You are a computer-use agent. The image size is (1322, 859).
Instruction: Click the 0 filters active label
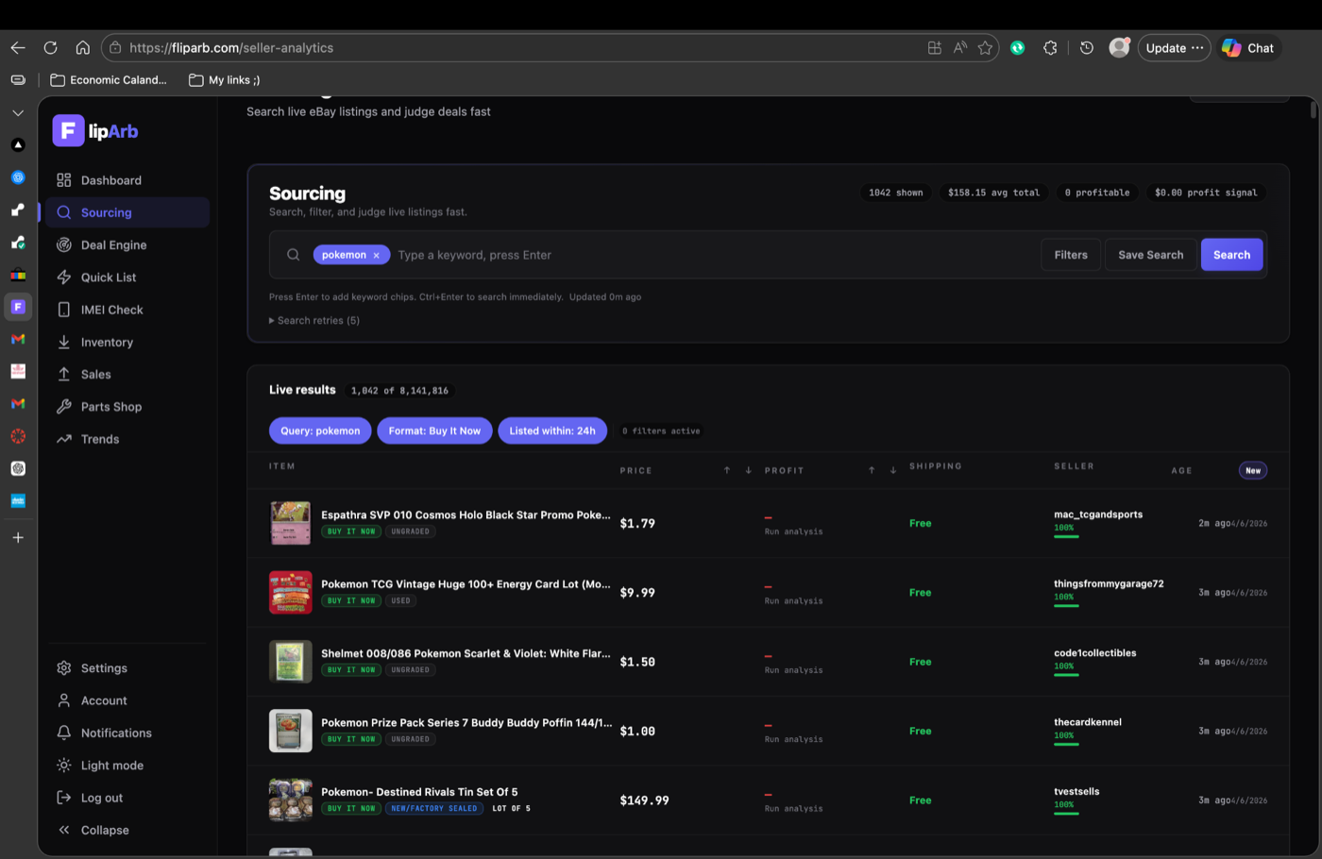click(661, 431)
